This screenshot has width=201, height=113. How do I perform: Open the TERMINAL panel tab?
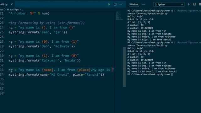click(x=134, y=4)
